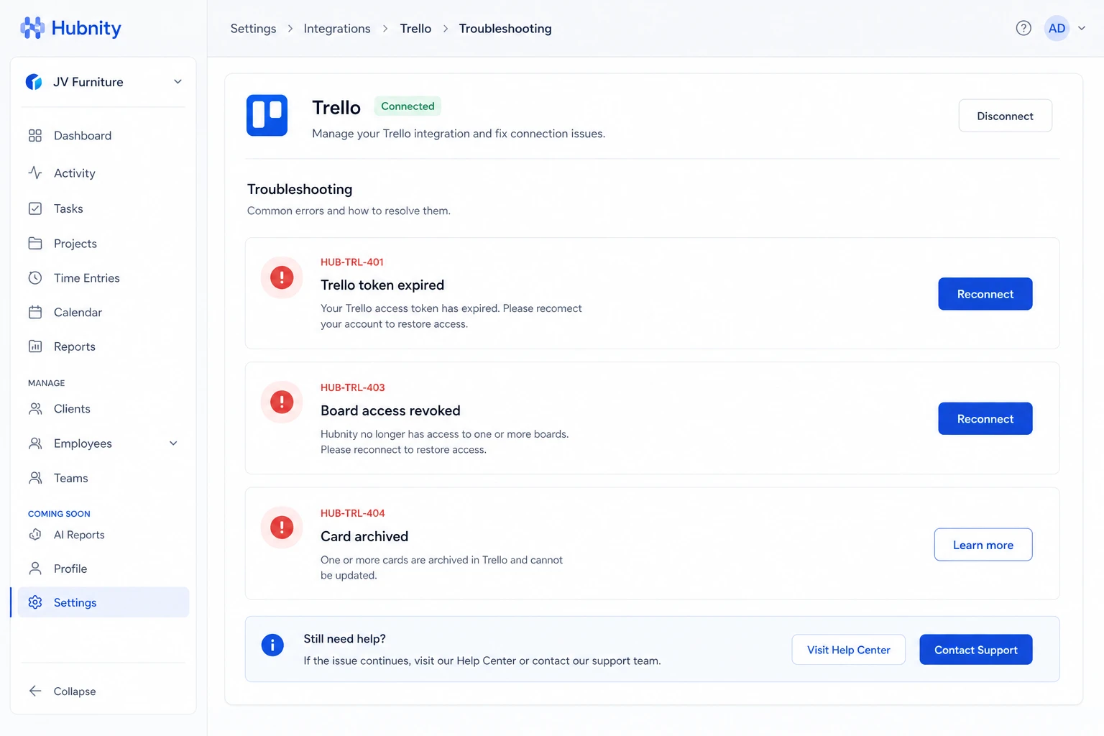Open the Tasks page

tap(103, 208)
